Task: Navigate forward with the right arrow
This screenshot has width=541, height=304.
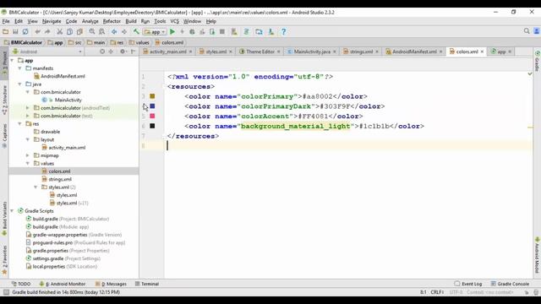Action: [124, 32]
